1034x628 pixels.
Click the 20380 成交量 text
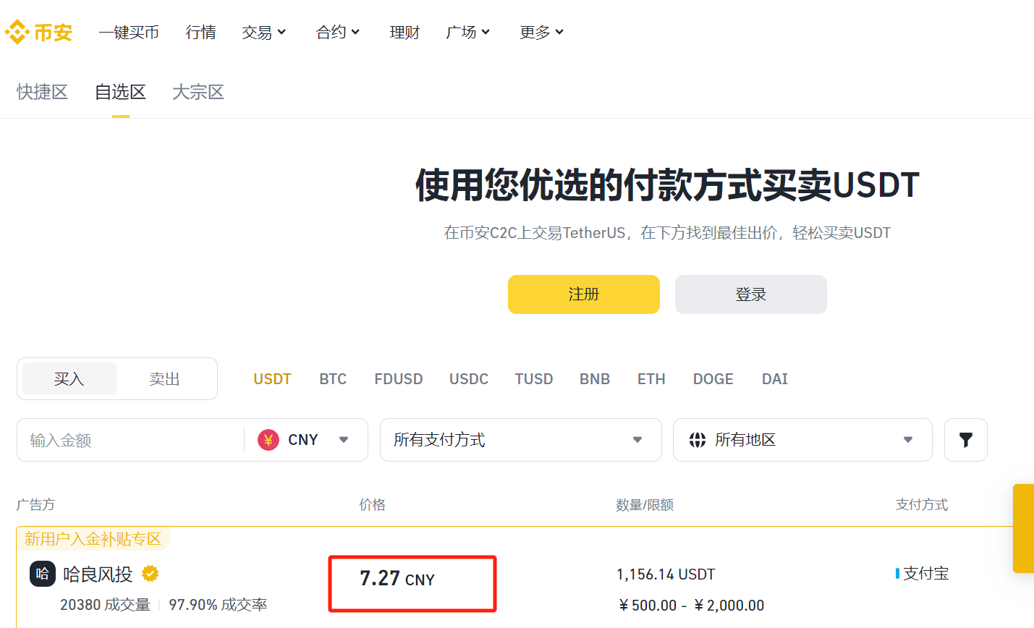(x=105, y=605)
